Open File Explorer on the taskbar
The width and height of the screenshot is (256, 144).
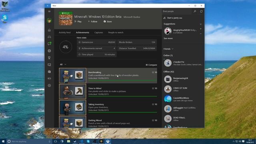[68, 141]
